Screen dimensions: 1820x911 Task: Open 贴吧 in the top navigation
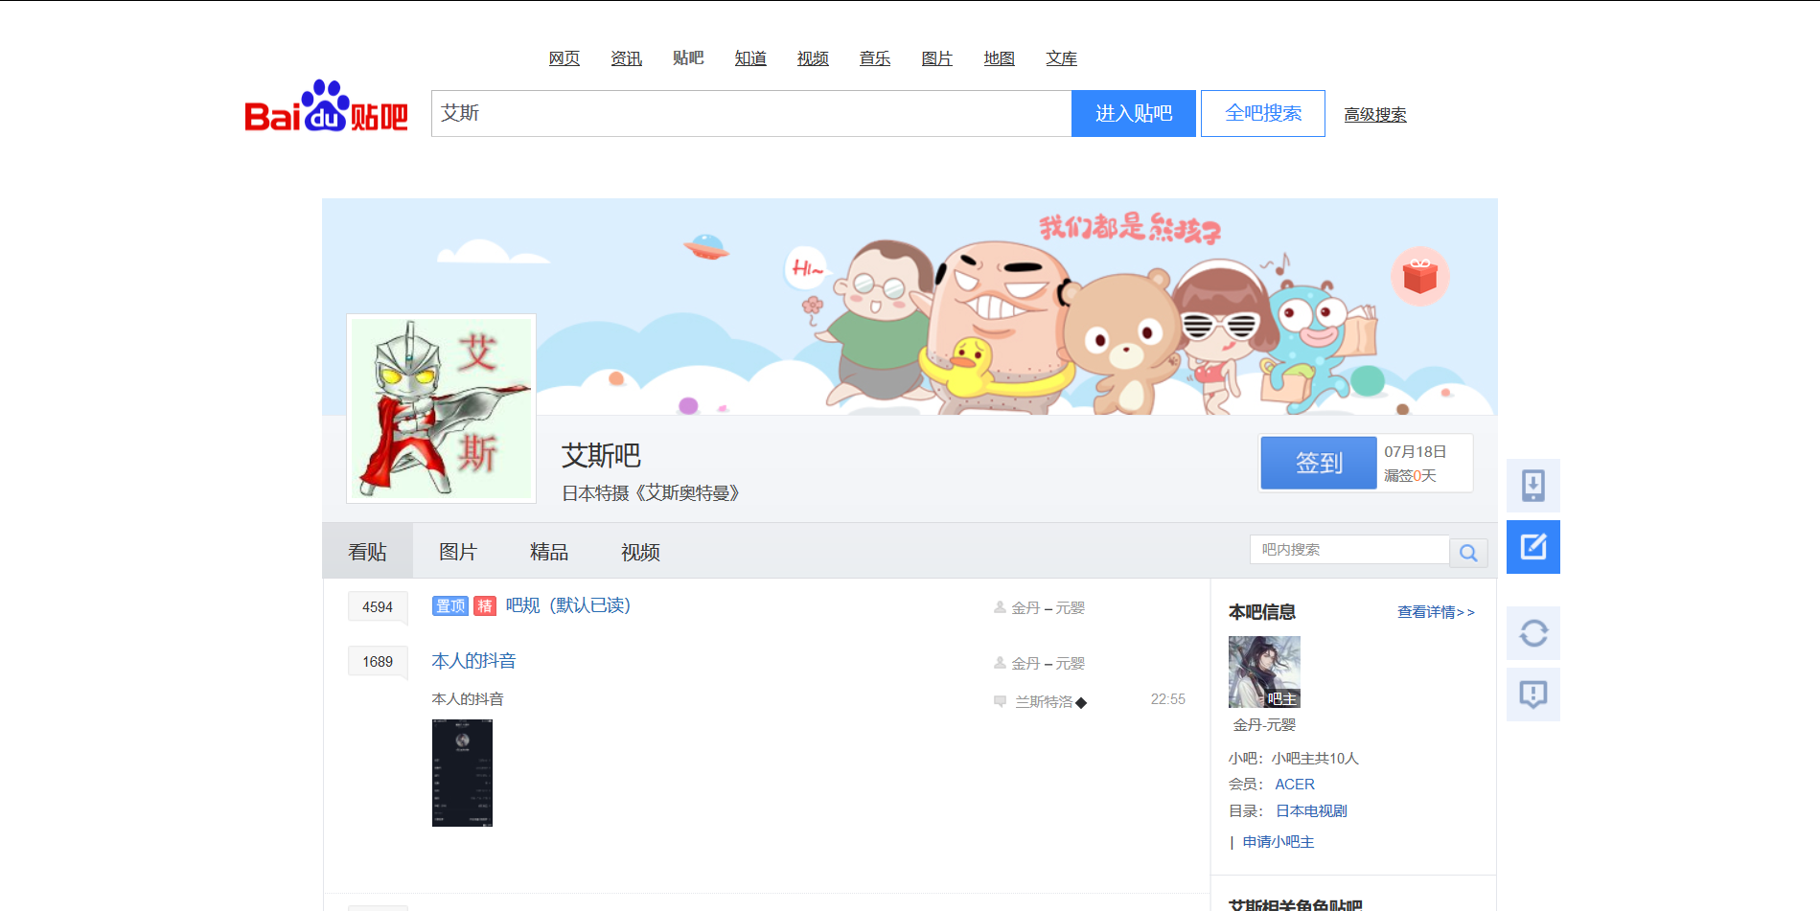[x=688, y=58]
